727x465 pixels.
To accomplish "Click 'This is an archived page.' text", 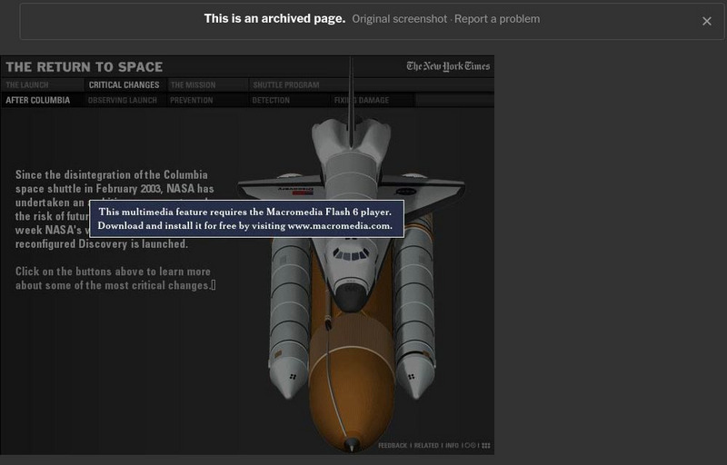I will 274,18.
